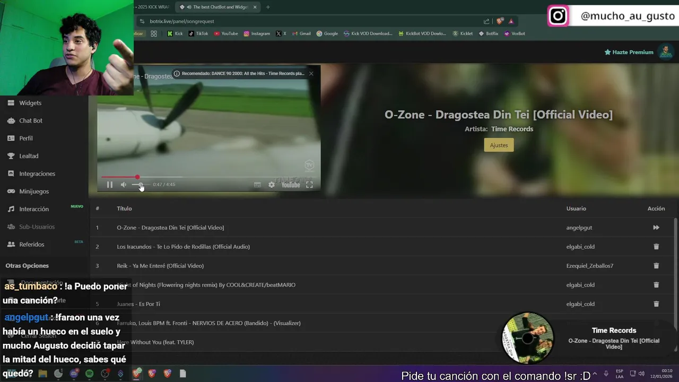Select Los Iracundos - Te Lo Pido de Rodillas
The width and height of the screenshot is (679, 382).
pos(183,247)
